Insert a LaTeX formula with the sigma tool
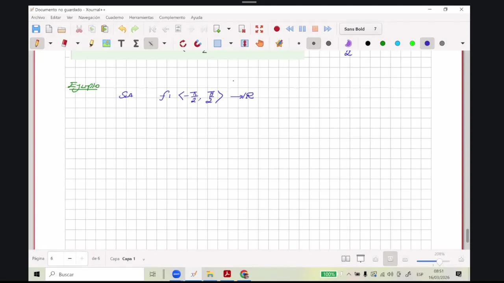Image resolution: width=504 pixels, height=283 pixels. (136, 43)
